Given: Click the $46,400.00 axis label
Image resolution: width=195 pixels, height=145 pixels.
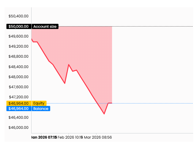Looking at the screenshot, I should pyautogui.click(x=18, y=117).
